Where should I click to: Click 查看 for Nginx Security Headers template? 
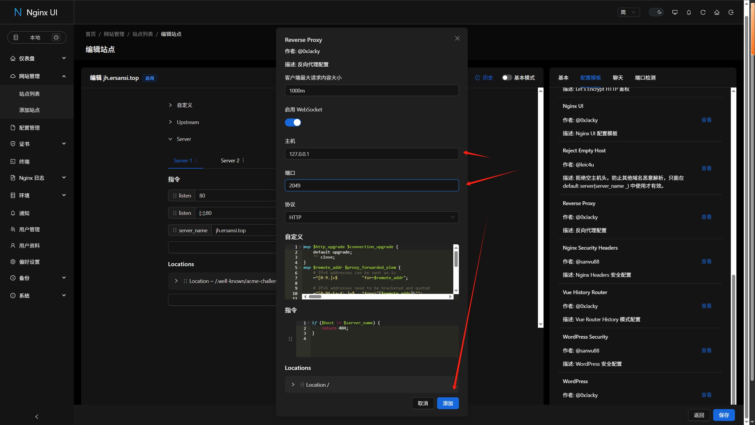tap(706, 261)
